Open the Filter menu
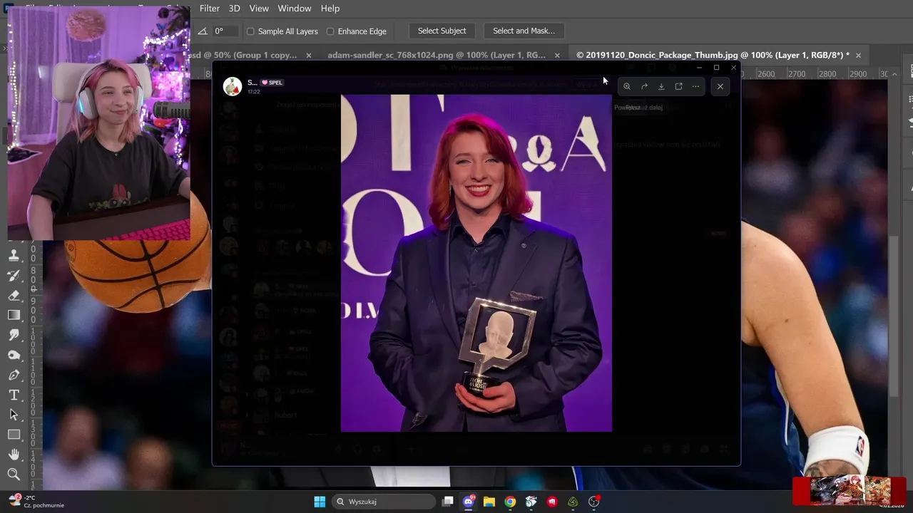 [210, 9]
